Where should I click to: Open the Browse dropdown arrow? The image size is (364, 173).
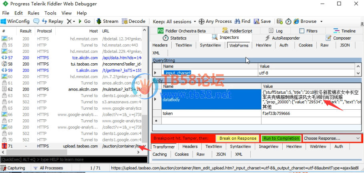(x=321, y=21)
